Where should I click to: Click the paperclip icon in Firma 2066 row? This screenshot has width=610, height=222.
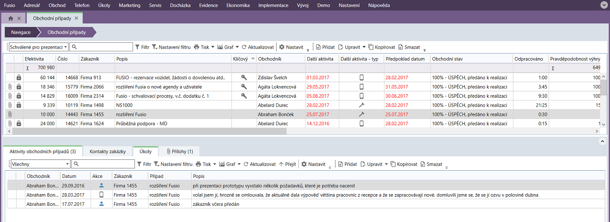[9, 87]
